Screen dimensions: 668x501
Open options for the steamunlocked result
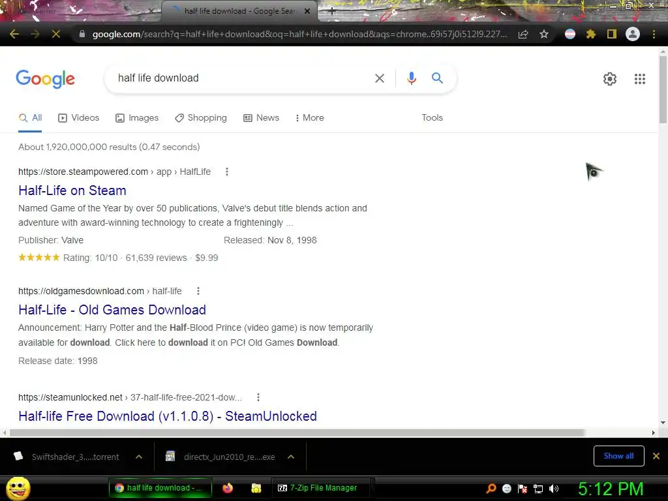(258, 397)
